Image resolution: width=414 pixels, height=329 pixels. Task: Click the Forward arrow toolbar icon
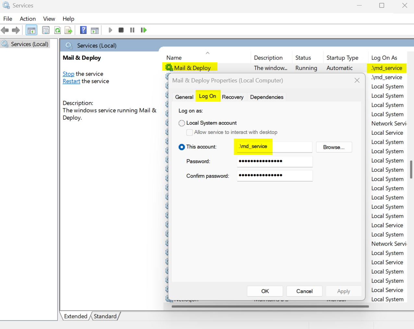click(16, 30)
